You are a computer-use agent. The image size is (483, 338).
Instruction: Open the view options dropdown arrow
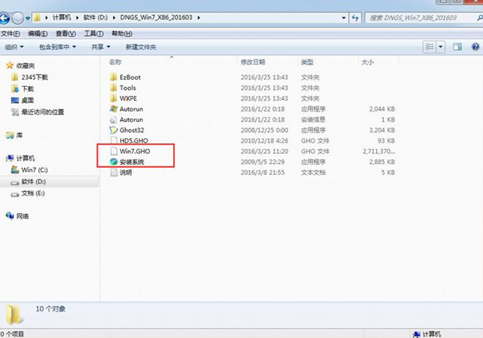click(441, 47)
